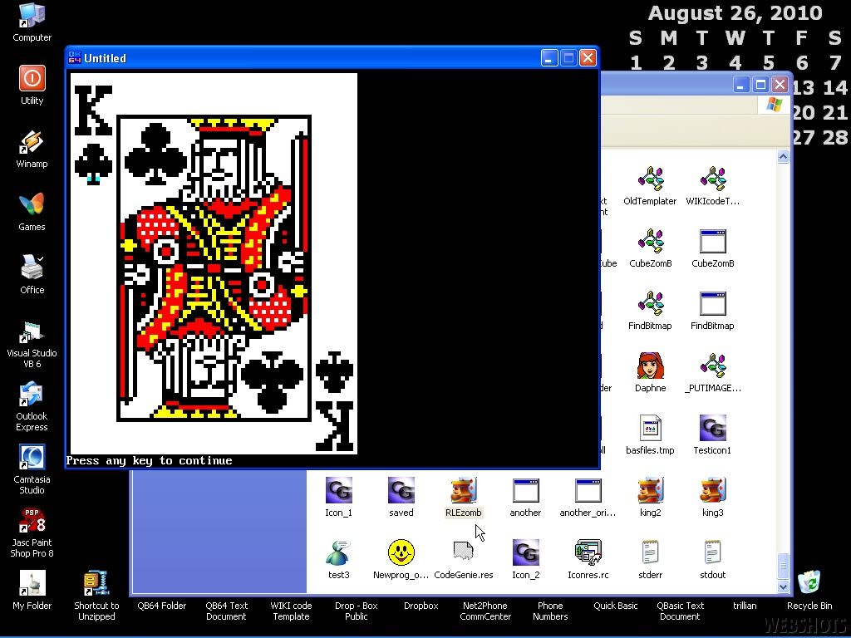Launch Winamp from the desktop
Viewport: 851px width, 638px height.
32,148
